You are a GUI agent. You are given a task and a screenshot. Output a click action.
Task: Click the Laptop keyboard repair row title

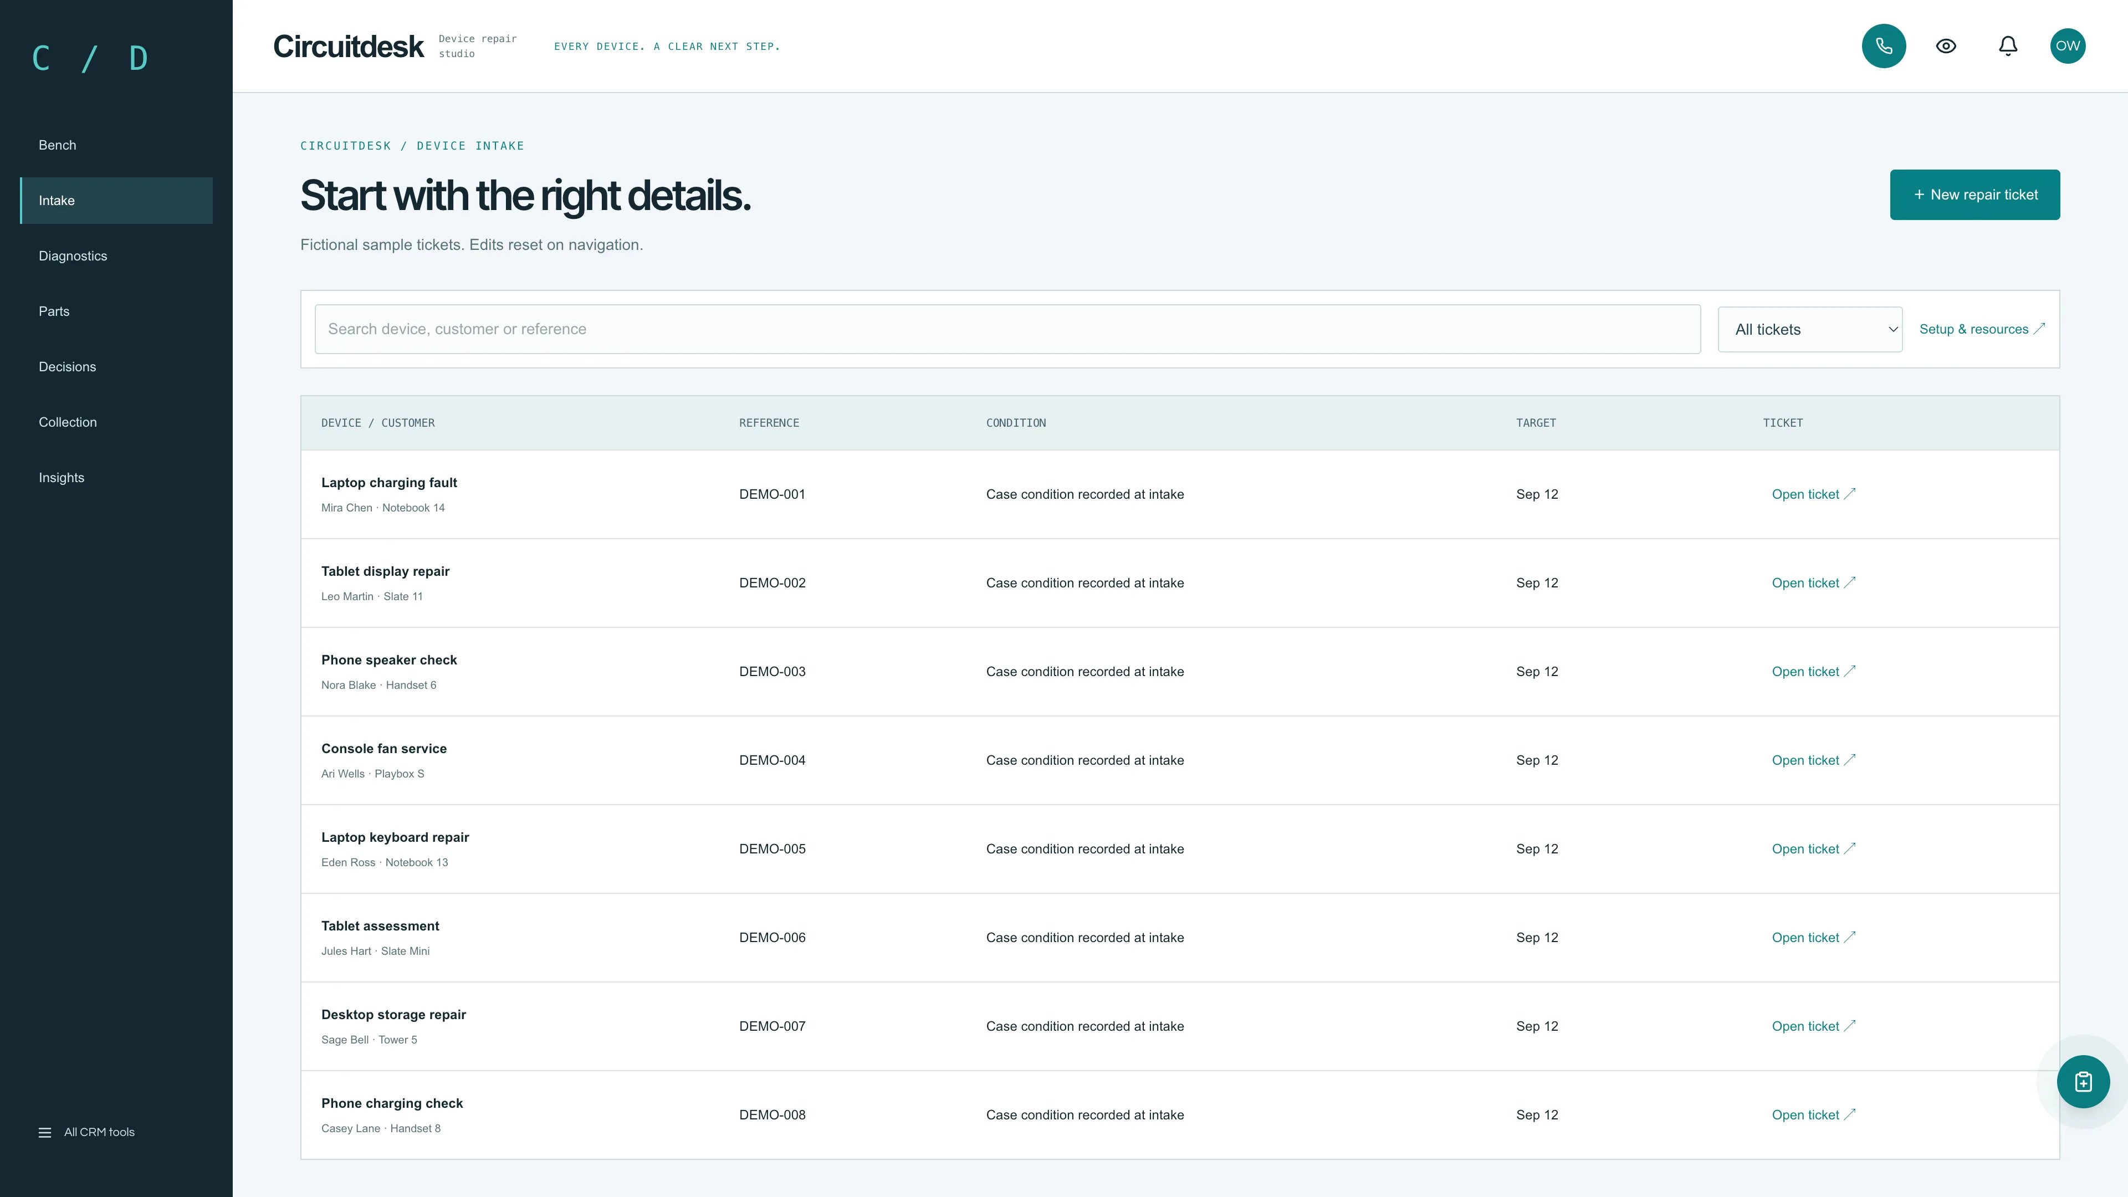[395, 838]
